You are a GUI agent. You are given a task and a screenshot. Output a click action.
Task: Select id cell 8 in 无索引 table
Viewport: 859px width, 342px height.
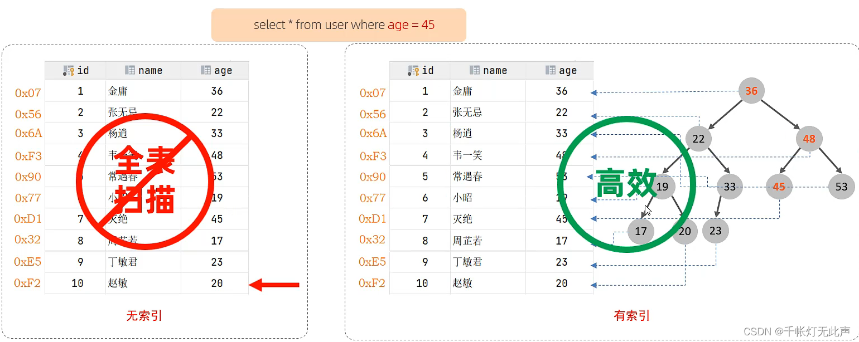click(75, 241)
